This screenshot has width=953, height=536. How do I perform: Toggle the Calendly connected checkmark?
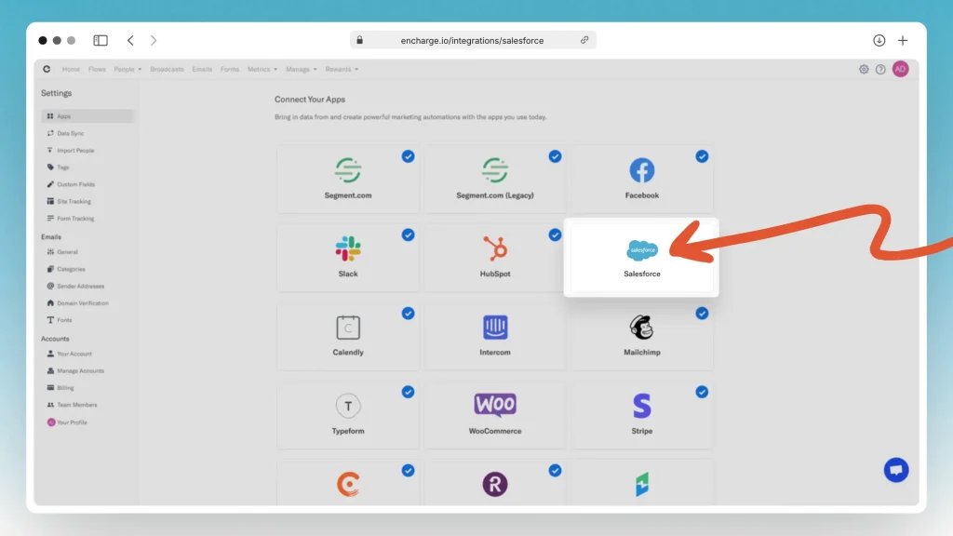[408, 314]
